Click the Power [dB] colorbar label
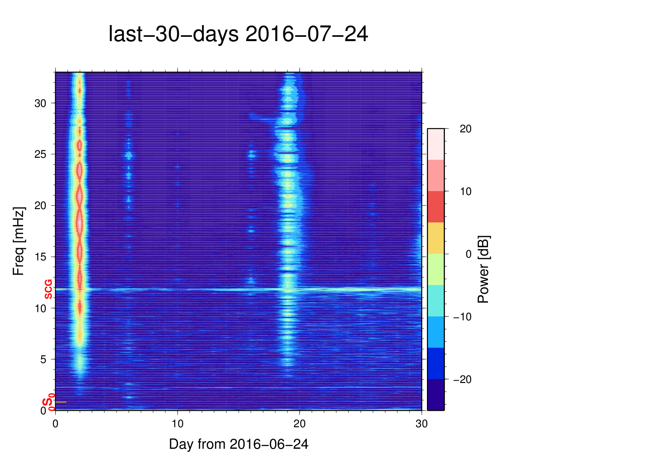 [484, 269]
